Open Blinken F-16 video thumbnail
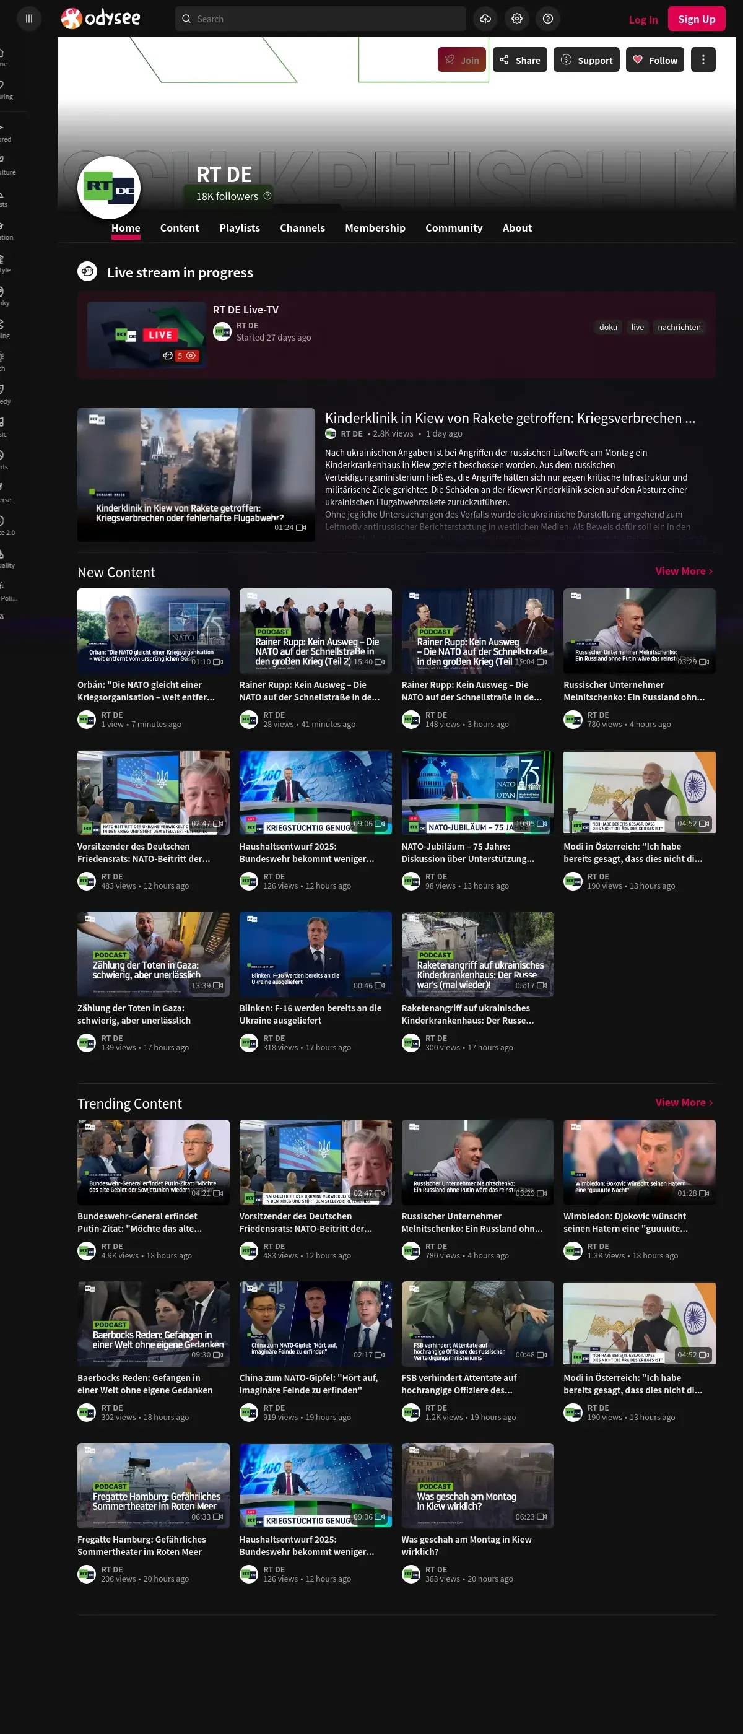This screenshot has height=1734, width=743. (x=316, y=954)
